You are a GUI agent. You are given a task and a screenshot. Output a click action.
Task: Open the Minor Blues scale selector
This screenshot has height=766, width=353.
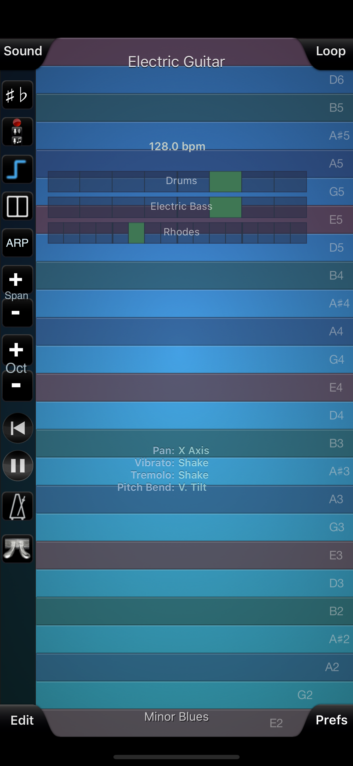pos(176,717)
